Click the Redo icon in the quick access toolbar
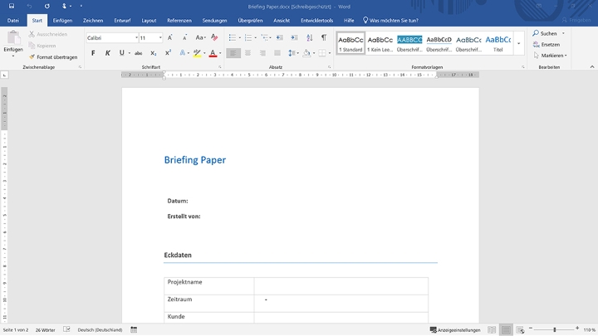 [47, 6]
